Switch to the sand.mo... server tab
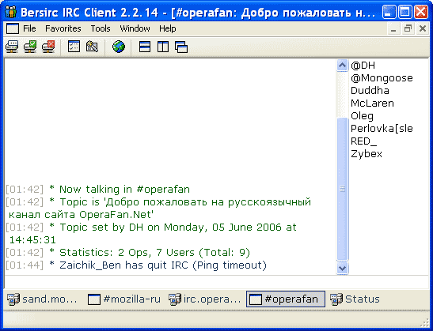The width and height of the screenshot is (433, 331). [x=42, y=299]
